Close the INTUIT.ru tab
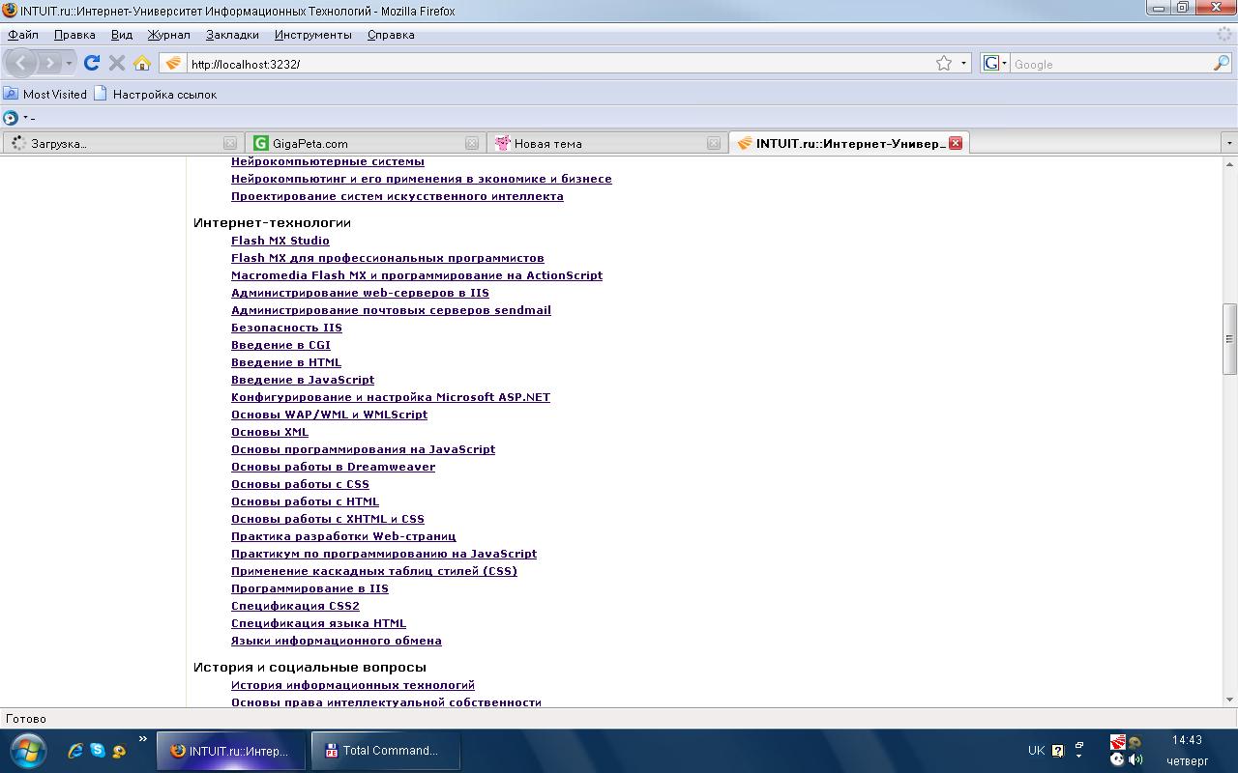1238x773 pixels. (956, 143)
